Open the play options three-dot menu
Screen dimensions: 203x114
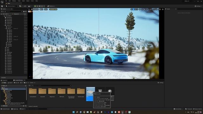coord(44,6)
